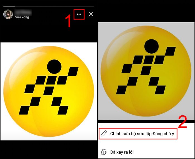Viewport: 195px width, 159px height.
Task: Click the unfilled portion of story progress bar
Action: pyautogui.click(x=54, y=7)
